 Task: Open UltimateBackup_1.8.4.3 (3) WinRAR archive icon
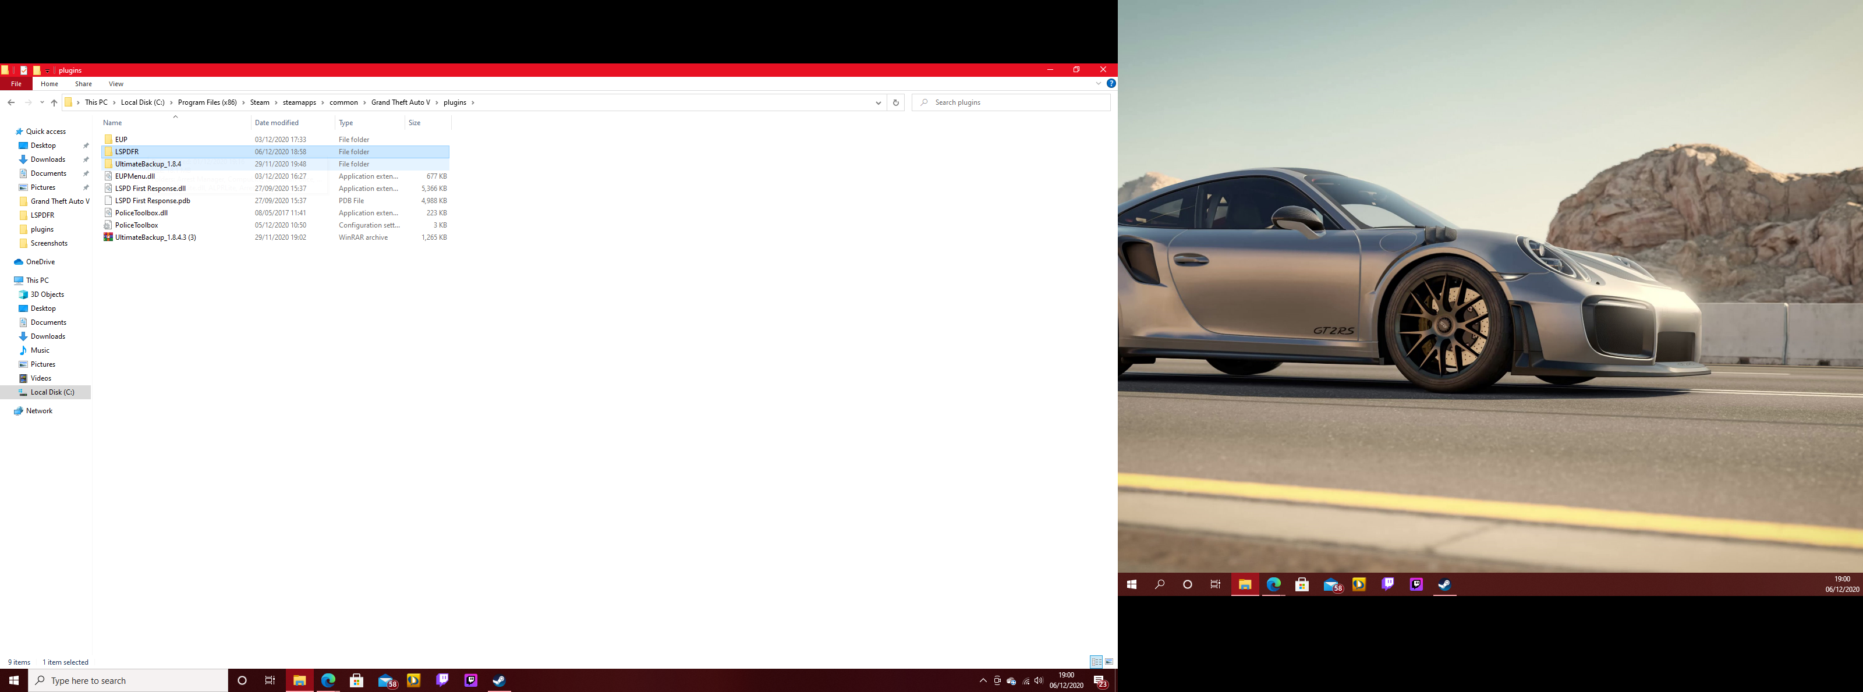[108, 237]
